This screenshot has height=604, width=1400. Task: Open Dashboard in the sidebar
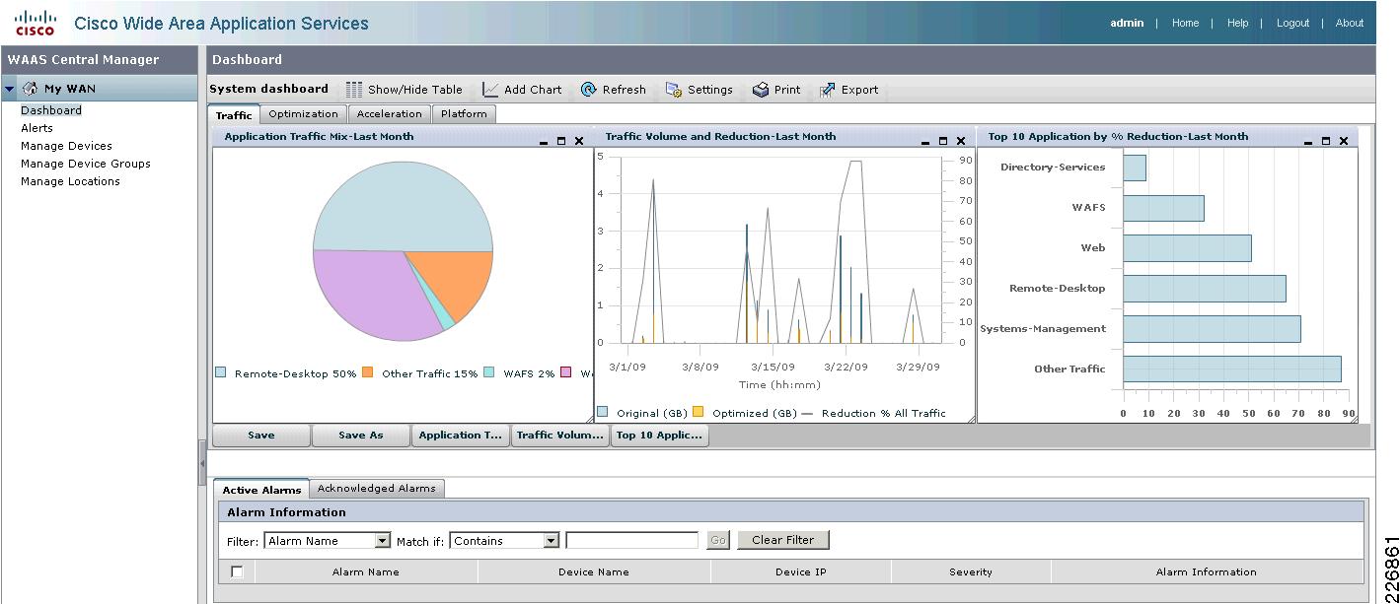click(51, 110)
